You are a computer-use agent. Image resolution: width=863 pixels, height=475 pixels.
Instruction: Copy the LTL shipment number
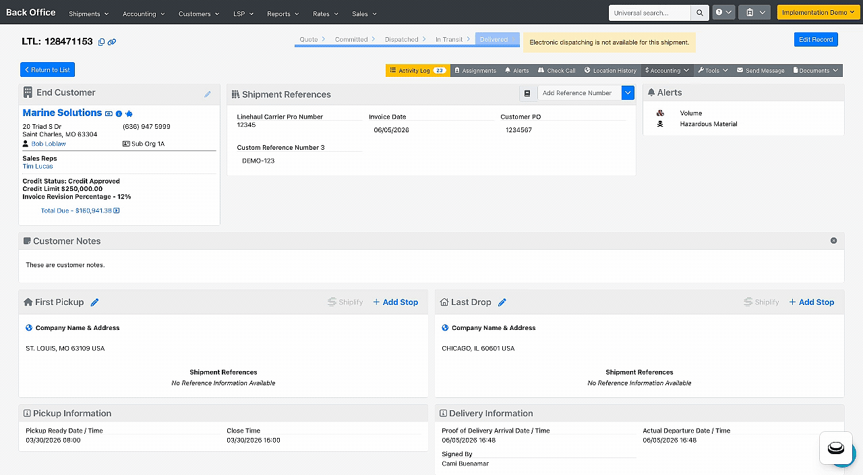click(102, 42)
